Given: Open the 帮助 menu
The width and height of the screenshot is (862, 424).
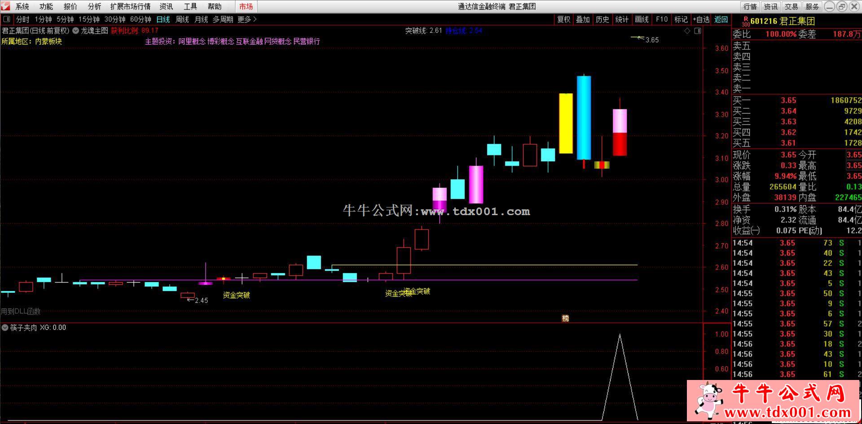Looking at the screenshot, I should pyautogui.click(x=215, y=6).
